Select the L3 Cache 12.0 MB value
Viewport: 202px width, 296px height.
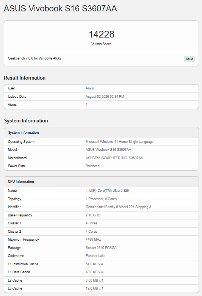point(94,288)
